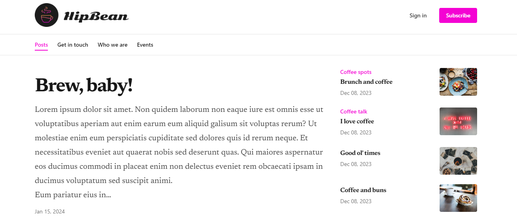517x217 pixels.
Task: Go to the Get in touch tab
Action: point(73,45)
